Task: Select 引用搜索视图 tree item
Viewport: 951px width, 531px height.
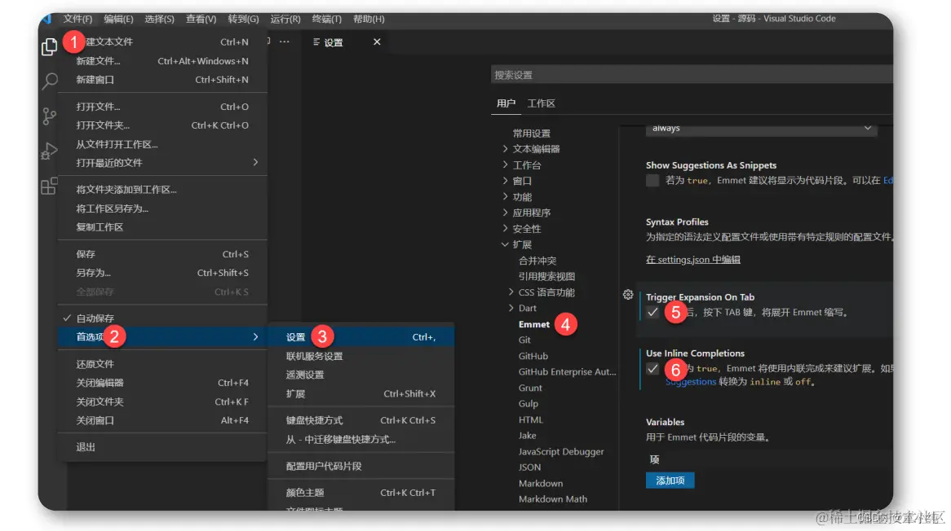Action: pyautogui.click(x=546, y=276)
